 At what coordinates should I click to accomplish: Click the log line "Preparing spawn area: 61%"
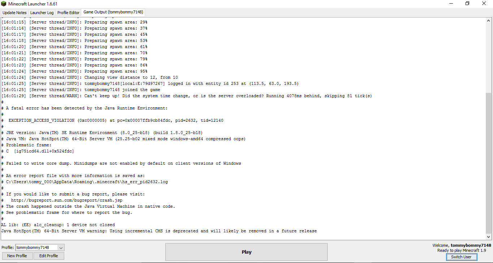(x=74, y=47)
